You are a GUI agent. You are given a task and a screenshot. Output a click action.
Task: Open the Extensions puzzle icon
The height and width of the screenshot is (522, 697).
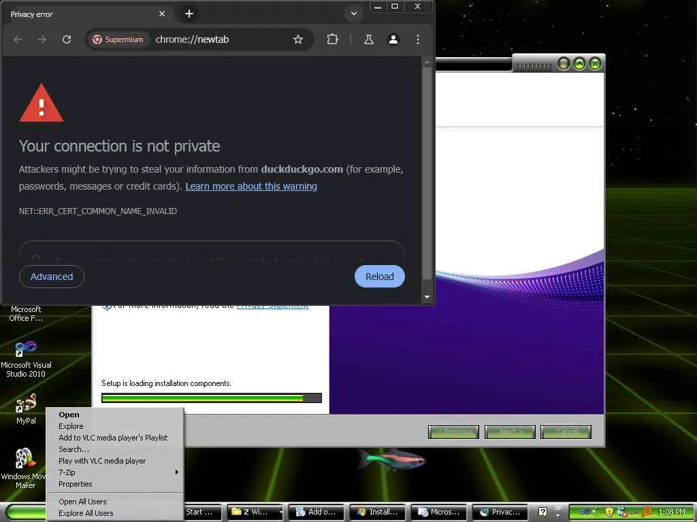332,39
